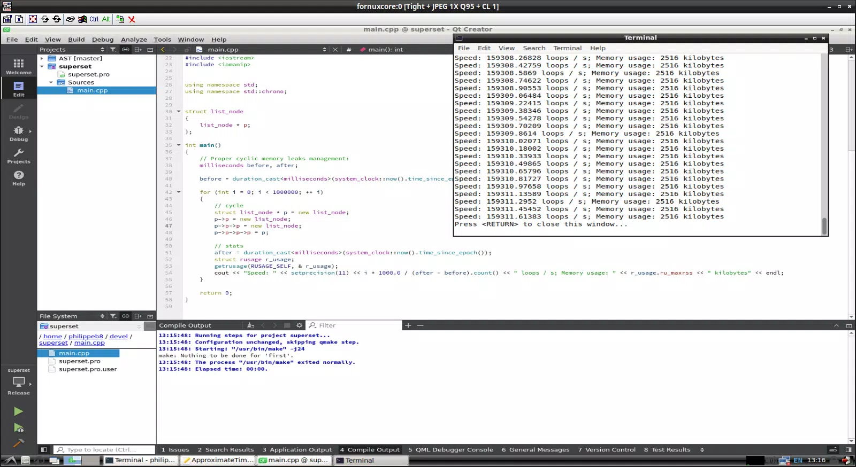Select superset.pro.user in File System
Screen dimensions: 856x467
click(x=88, y=369)
